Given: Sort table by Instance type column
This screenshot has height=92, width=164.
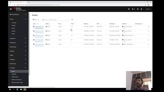Looking at the screenshot, I should pos(138,24).
